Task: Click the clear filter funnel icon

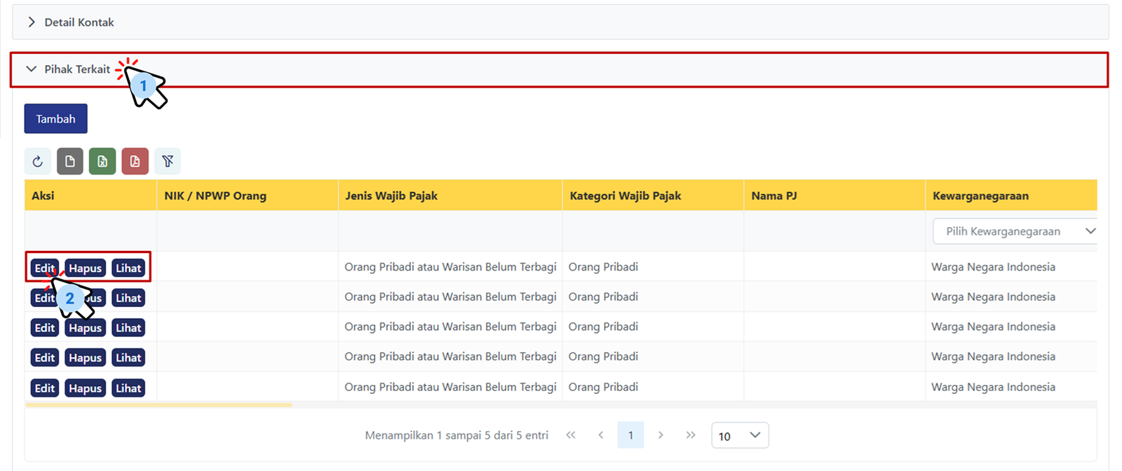Action: (168, 162)
